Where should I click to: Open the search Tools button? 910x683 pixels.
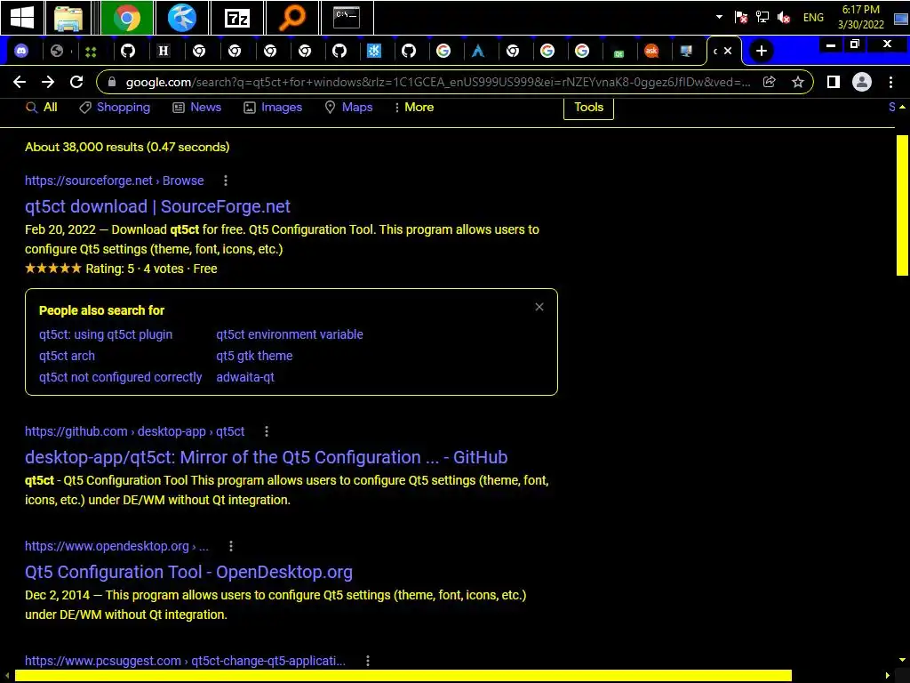(588, 108)
